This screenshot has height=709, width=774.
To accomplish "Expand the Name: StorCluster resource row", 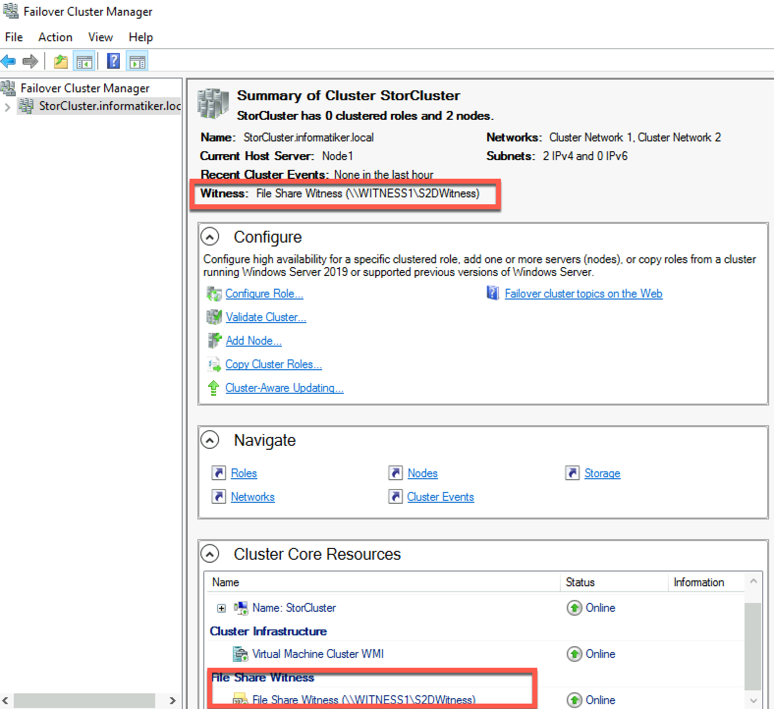I will pyautogui.click(x=221, y=608).
